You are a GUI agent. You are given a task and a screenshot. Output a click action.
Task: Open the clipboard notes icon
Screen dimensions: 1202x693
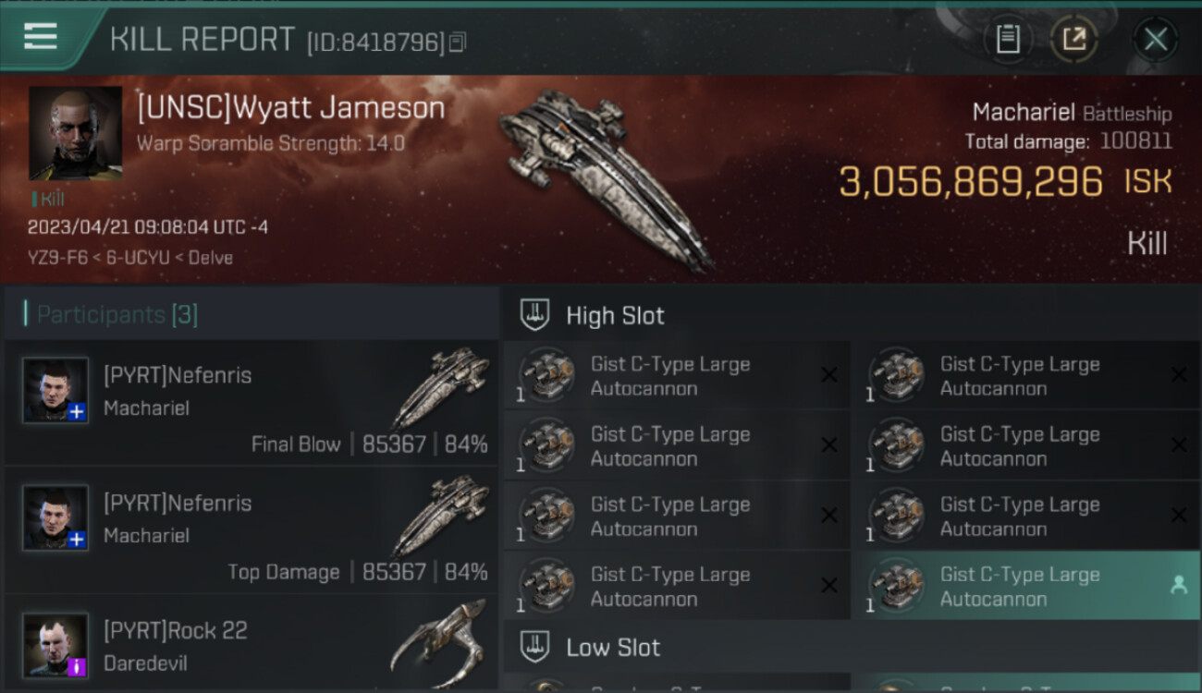click(1008, 39)
